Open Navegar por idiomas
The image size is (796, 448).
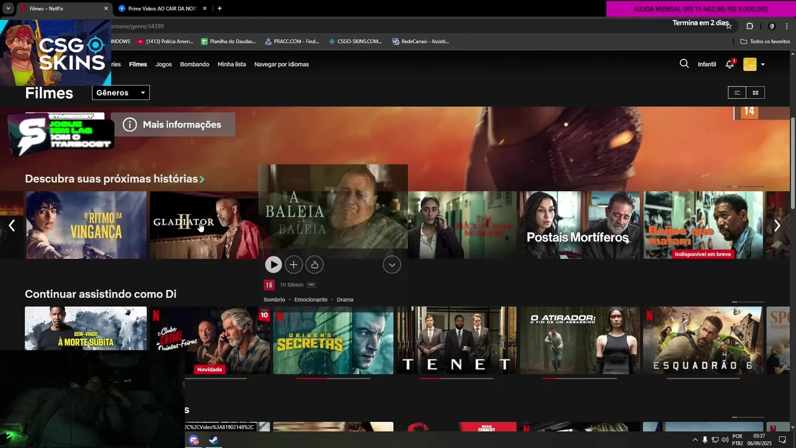281,64
